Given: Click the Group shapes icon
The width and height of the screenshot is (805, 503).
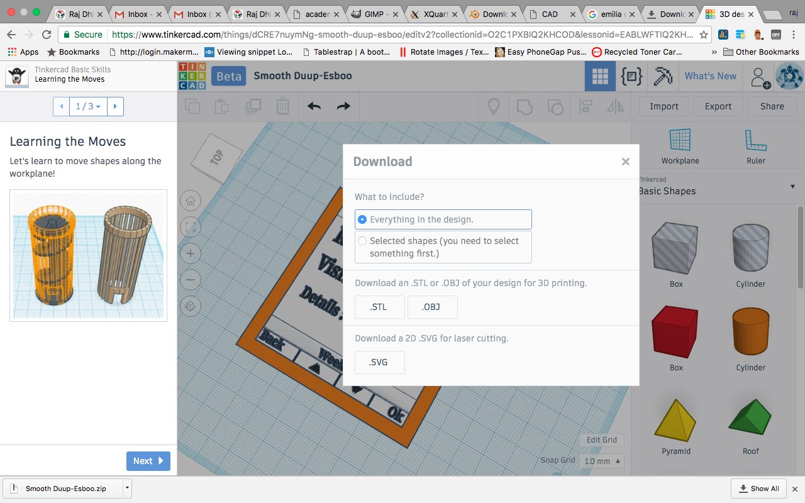Looking at the screenshot, I should [525, 106].
